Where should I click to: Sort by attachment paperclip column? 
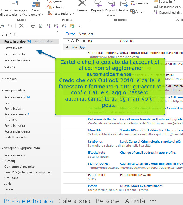click(84, 41)
